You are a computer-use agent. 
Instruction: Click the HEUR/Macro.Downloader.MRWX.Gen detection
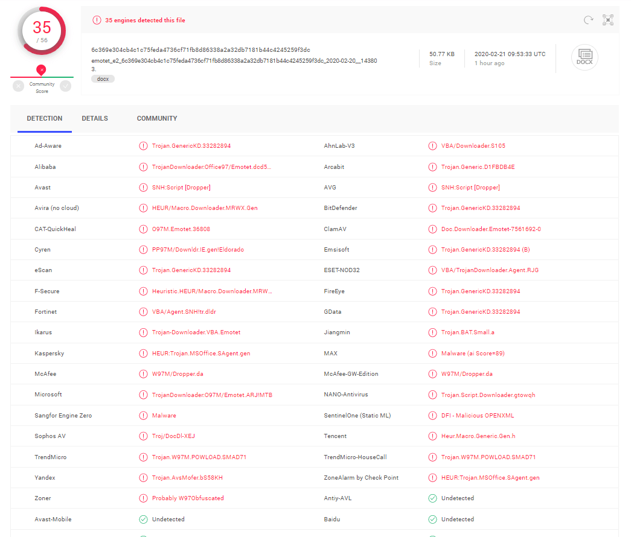coord(205,208)
